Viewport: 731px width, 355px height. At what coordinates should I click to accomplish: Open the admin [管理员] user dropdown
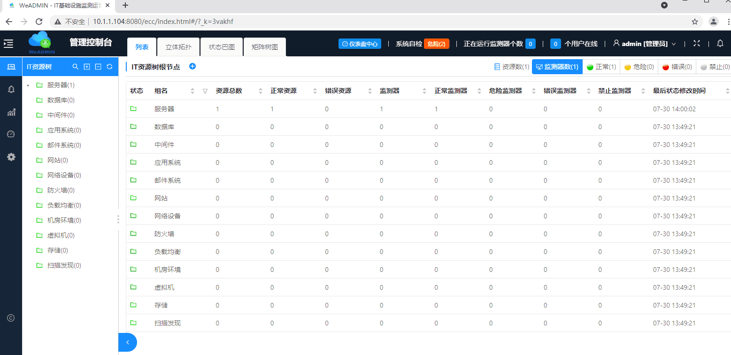click(644, 44)
